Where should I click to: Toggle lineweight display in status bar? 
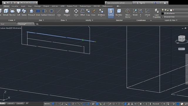click(x=93, y=104)
